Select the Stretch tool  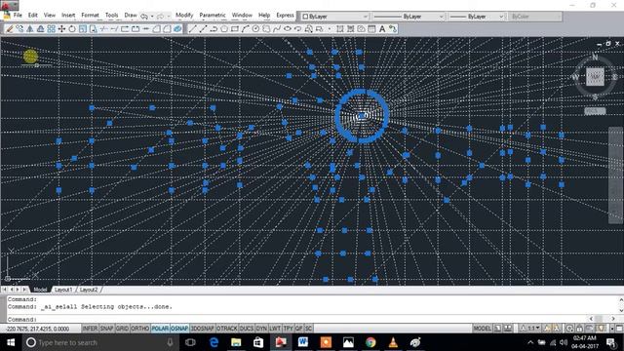94,29
